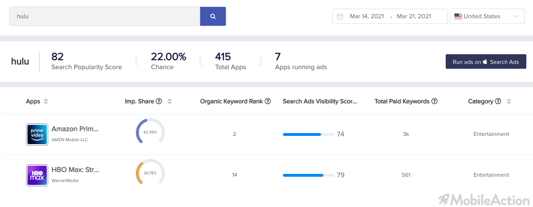
Task: Click Run ads on Search Ads button
Action: pos(486,61)
